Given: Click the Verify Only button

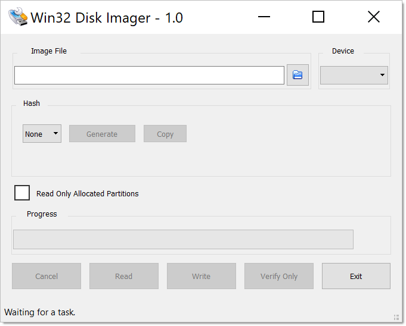Looking at the screenshot, I should click(x=279, y=276).
